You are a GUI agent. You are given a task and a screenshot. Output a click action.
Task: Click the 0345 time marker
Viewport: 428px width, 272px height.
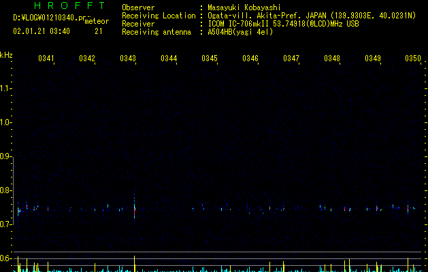[x=210, y=58]
